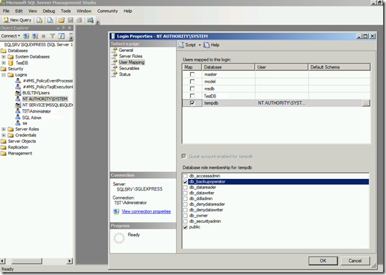386x275 pixels.
Task: Enable the db_ddladmin role checkbox
Action: 185,198
